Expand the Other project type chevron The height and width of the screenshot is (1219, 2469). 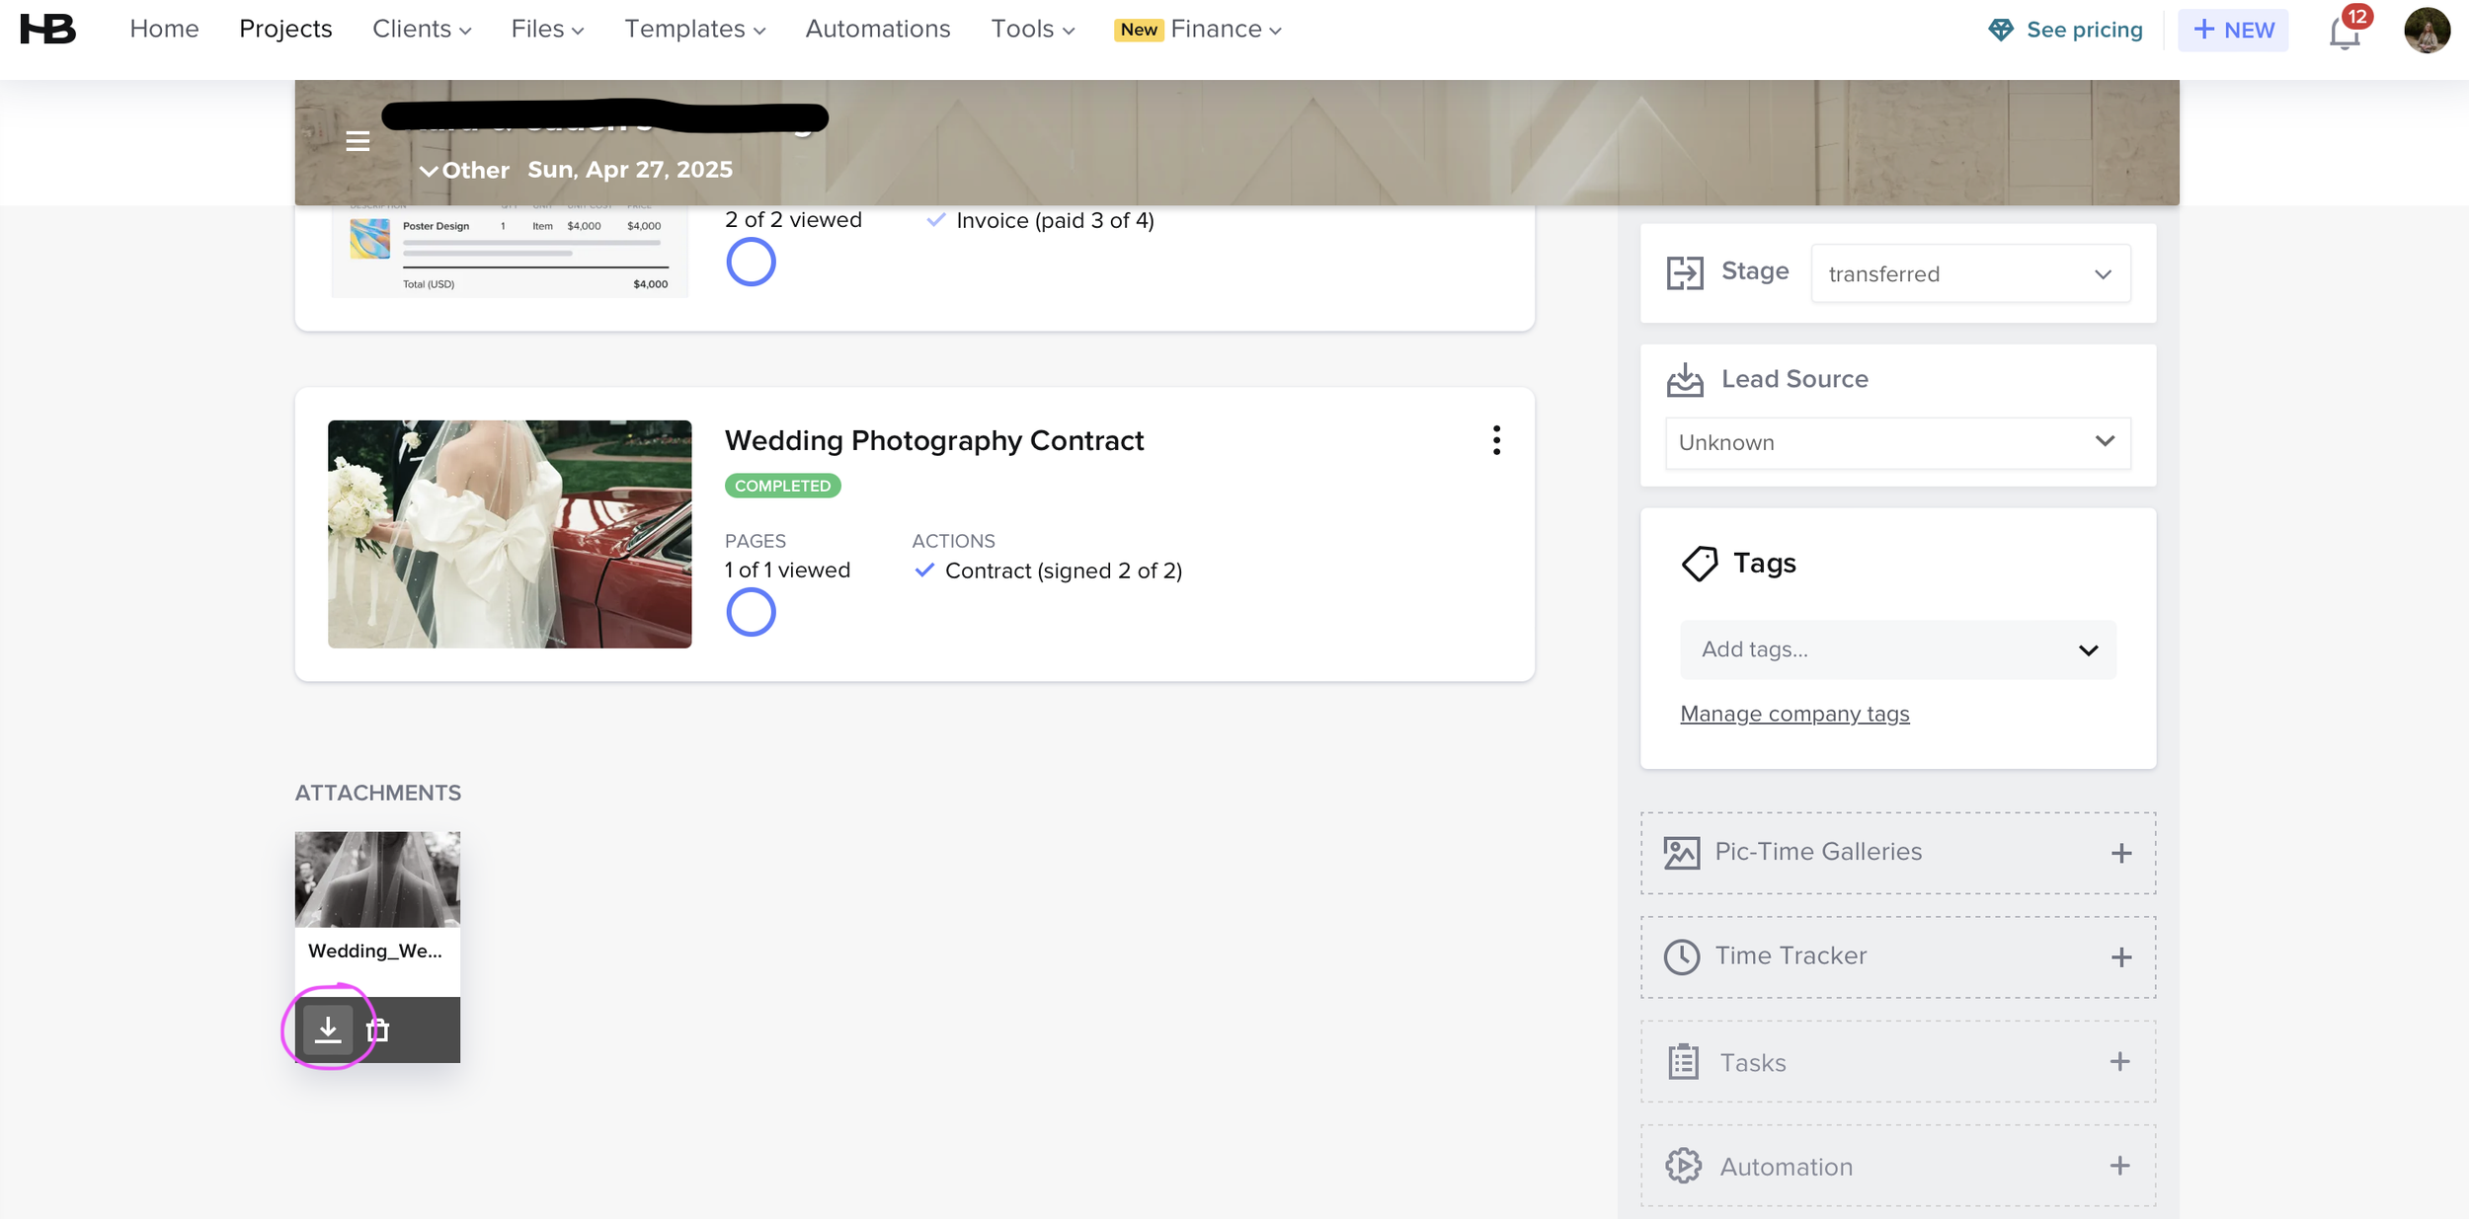[429, 171]
